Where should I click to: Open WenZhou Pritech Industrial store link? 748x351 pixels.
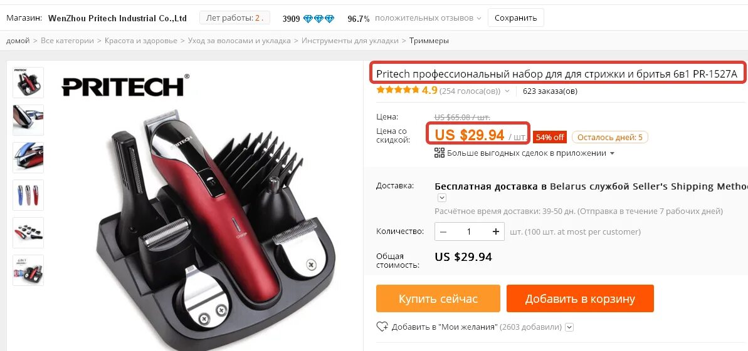(117, 19)
